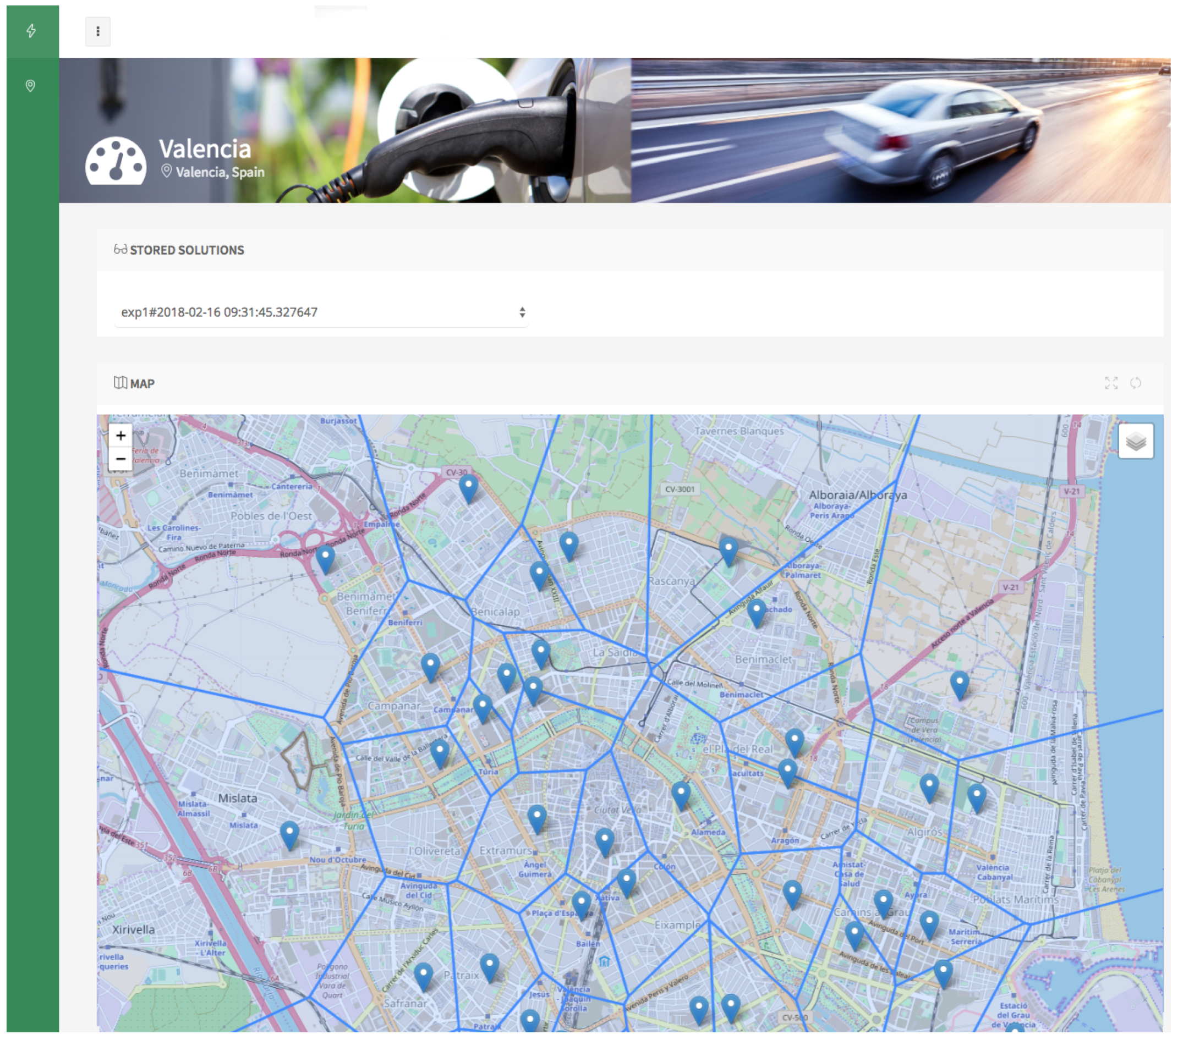This screenshot has width=1178, height=1040.
Task: Click the dropdown arrows on exp1 selector
Action: 522,312
